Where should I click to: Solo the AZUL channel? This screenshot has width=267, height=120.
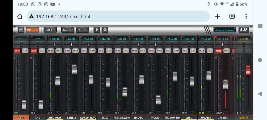(193, 51)
